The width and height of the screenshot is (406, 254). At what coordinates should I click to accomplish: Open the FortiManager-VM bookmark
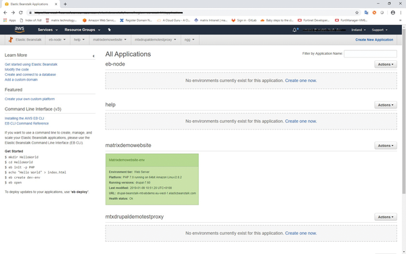point(351,20)
